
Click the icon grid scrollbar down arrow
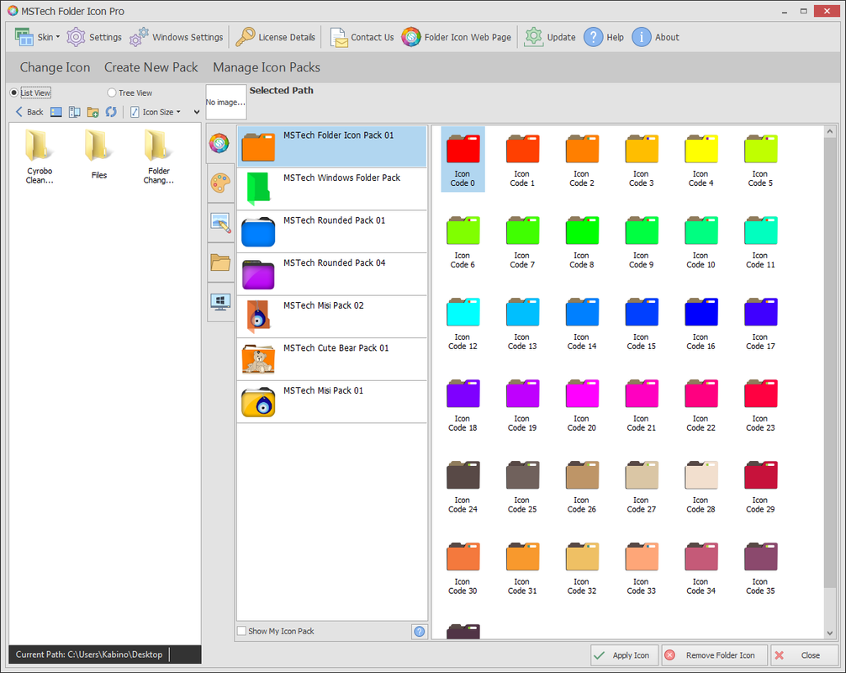pos(830,633)
